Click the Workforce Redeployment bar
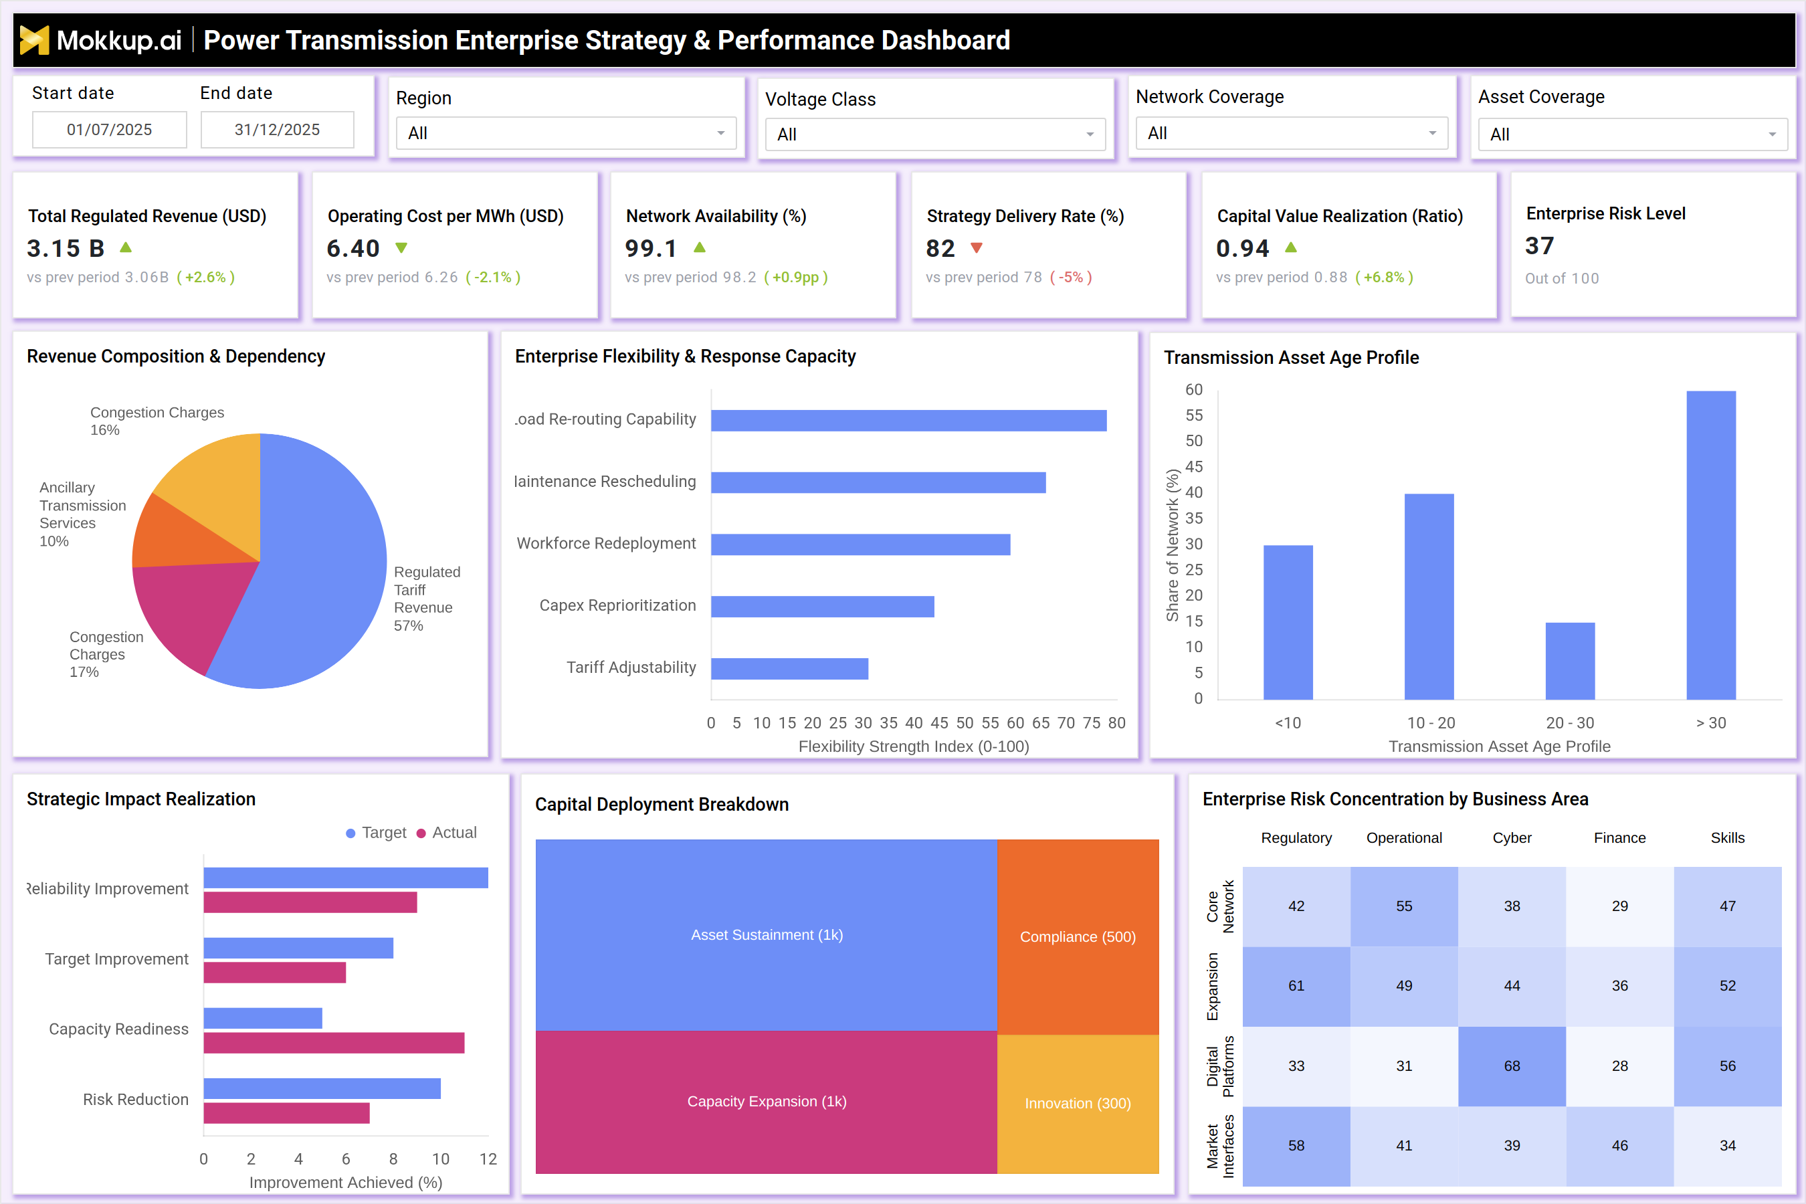Image resolution: width=1806 pixels, height=1204 pixels. [861, 544]
